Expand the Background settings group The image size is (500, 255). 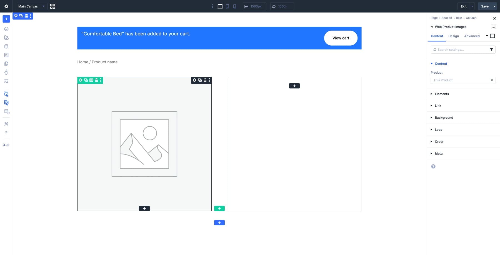pos(444,118)
